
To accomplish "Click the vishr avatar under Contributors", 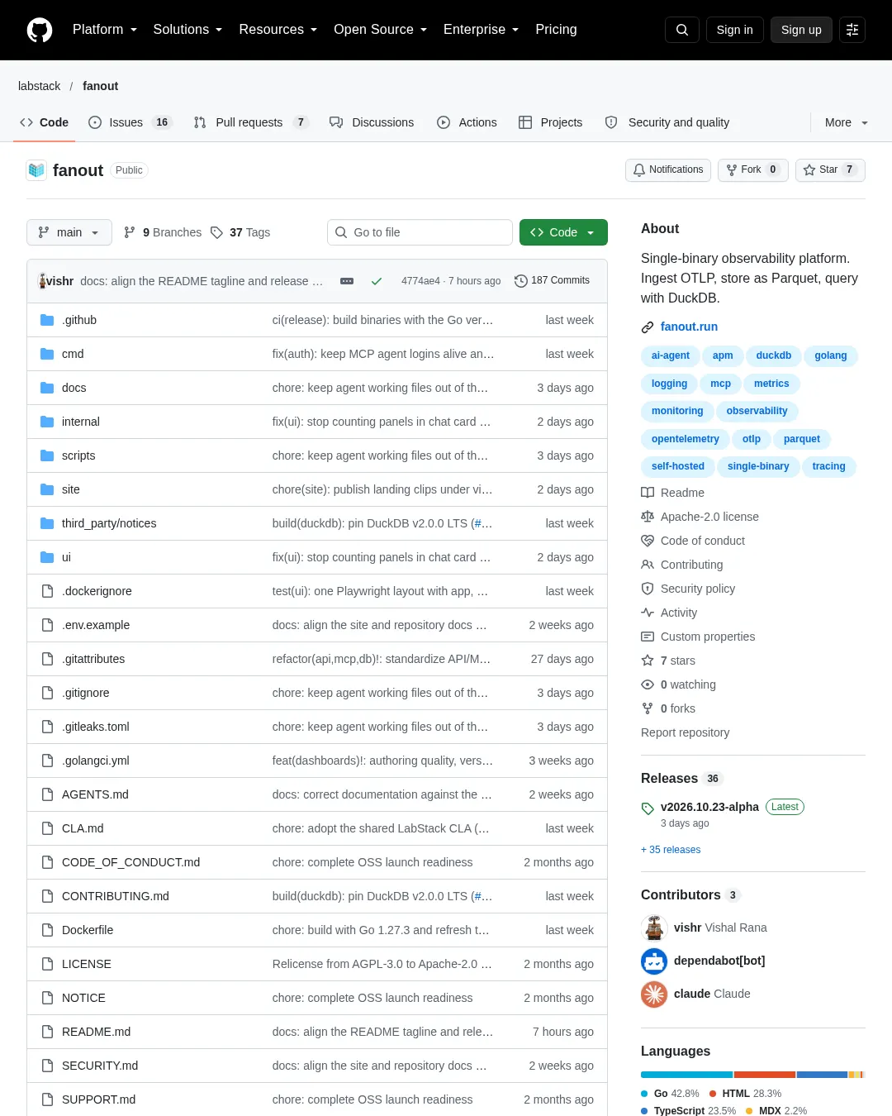I will point(654,928).
